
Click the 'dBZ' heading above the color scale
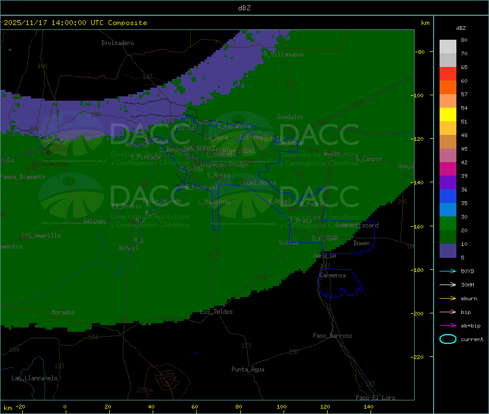pos(461,28)
